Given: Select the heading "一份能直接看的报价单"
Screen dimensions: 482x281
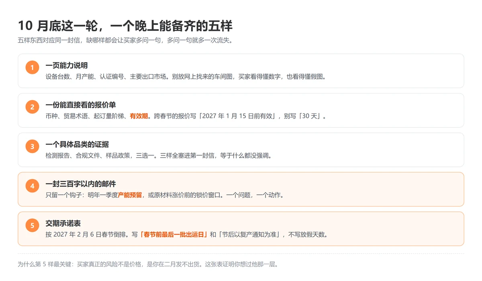Looking at the screenshot, I should click(x=81, y=105).
